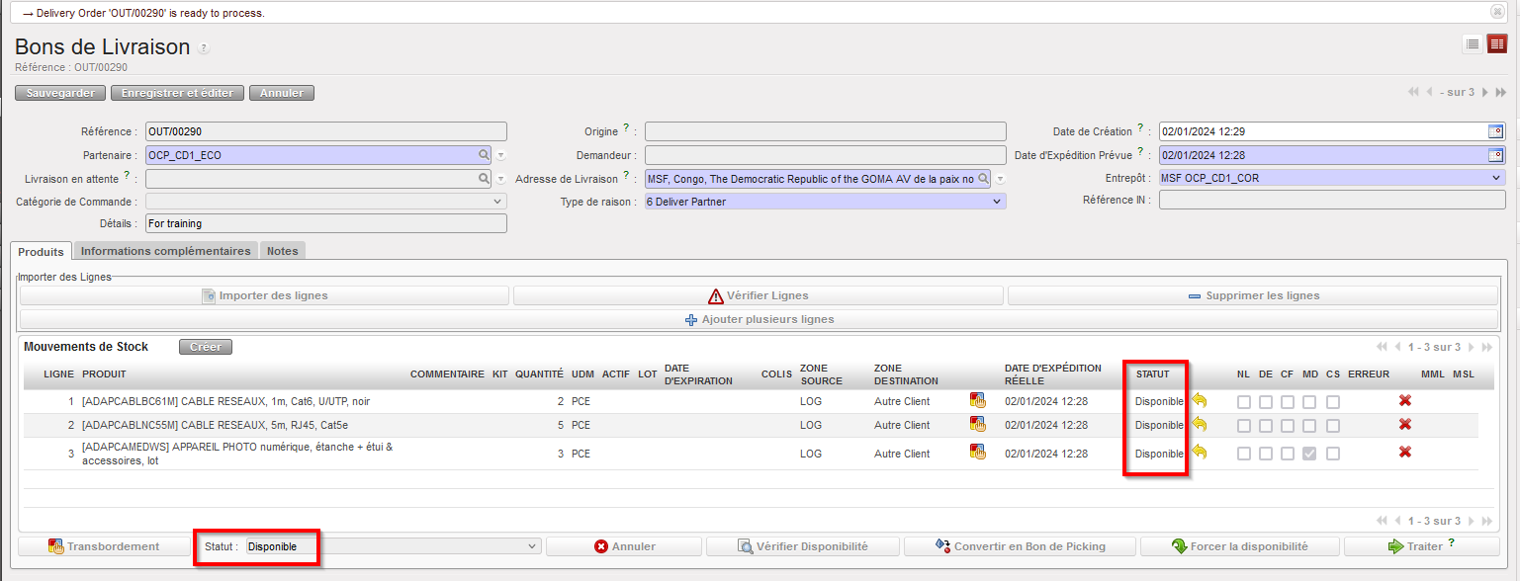Click into the Détails text field
Image resolution: width=1520 pixels, height=581 pixels.
click(325, 224)
